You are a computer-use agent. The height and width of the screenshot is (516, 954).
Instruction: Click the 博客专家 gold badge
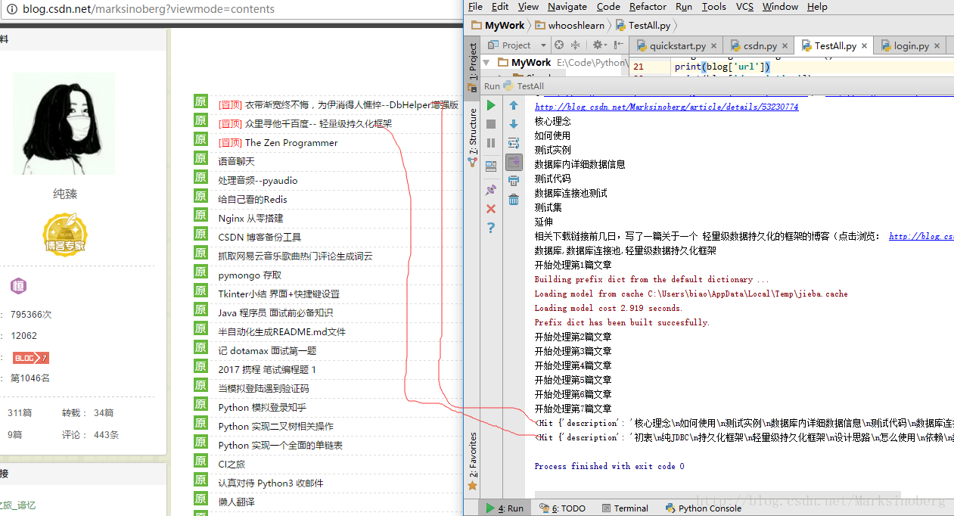[64, 234]
